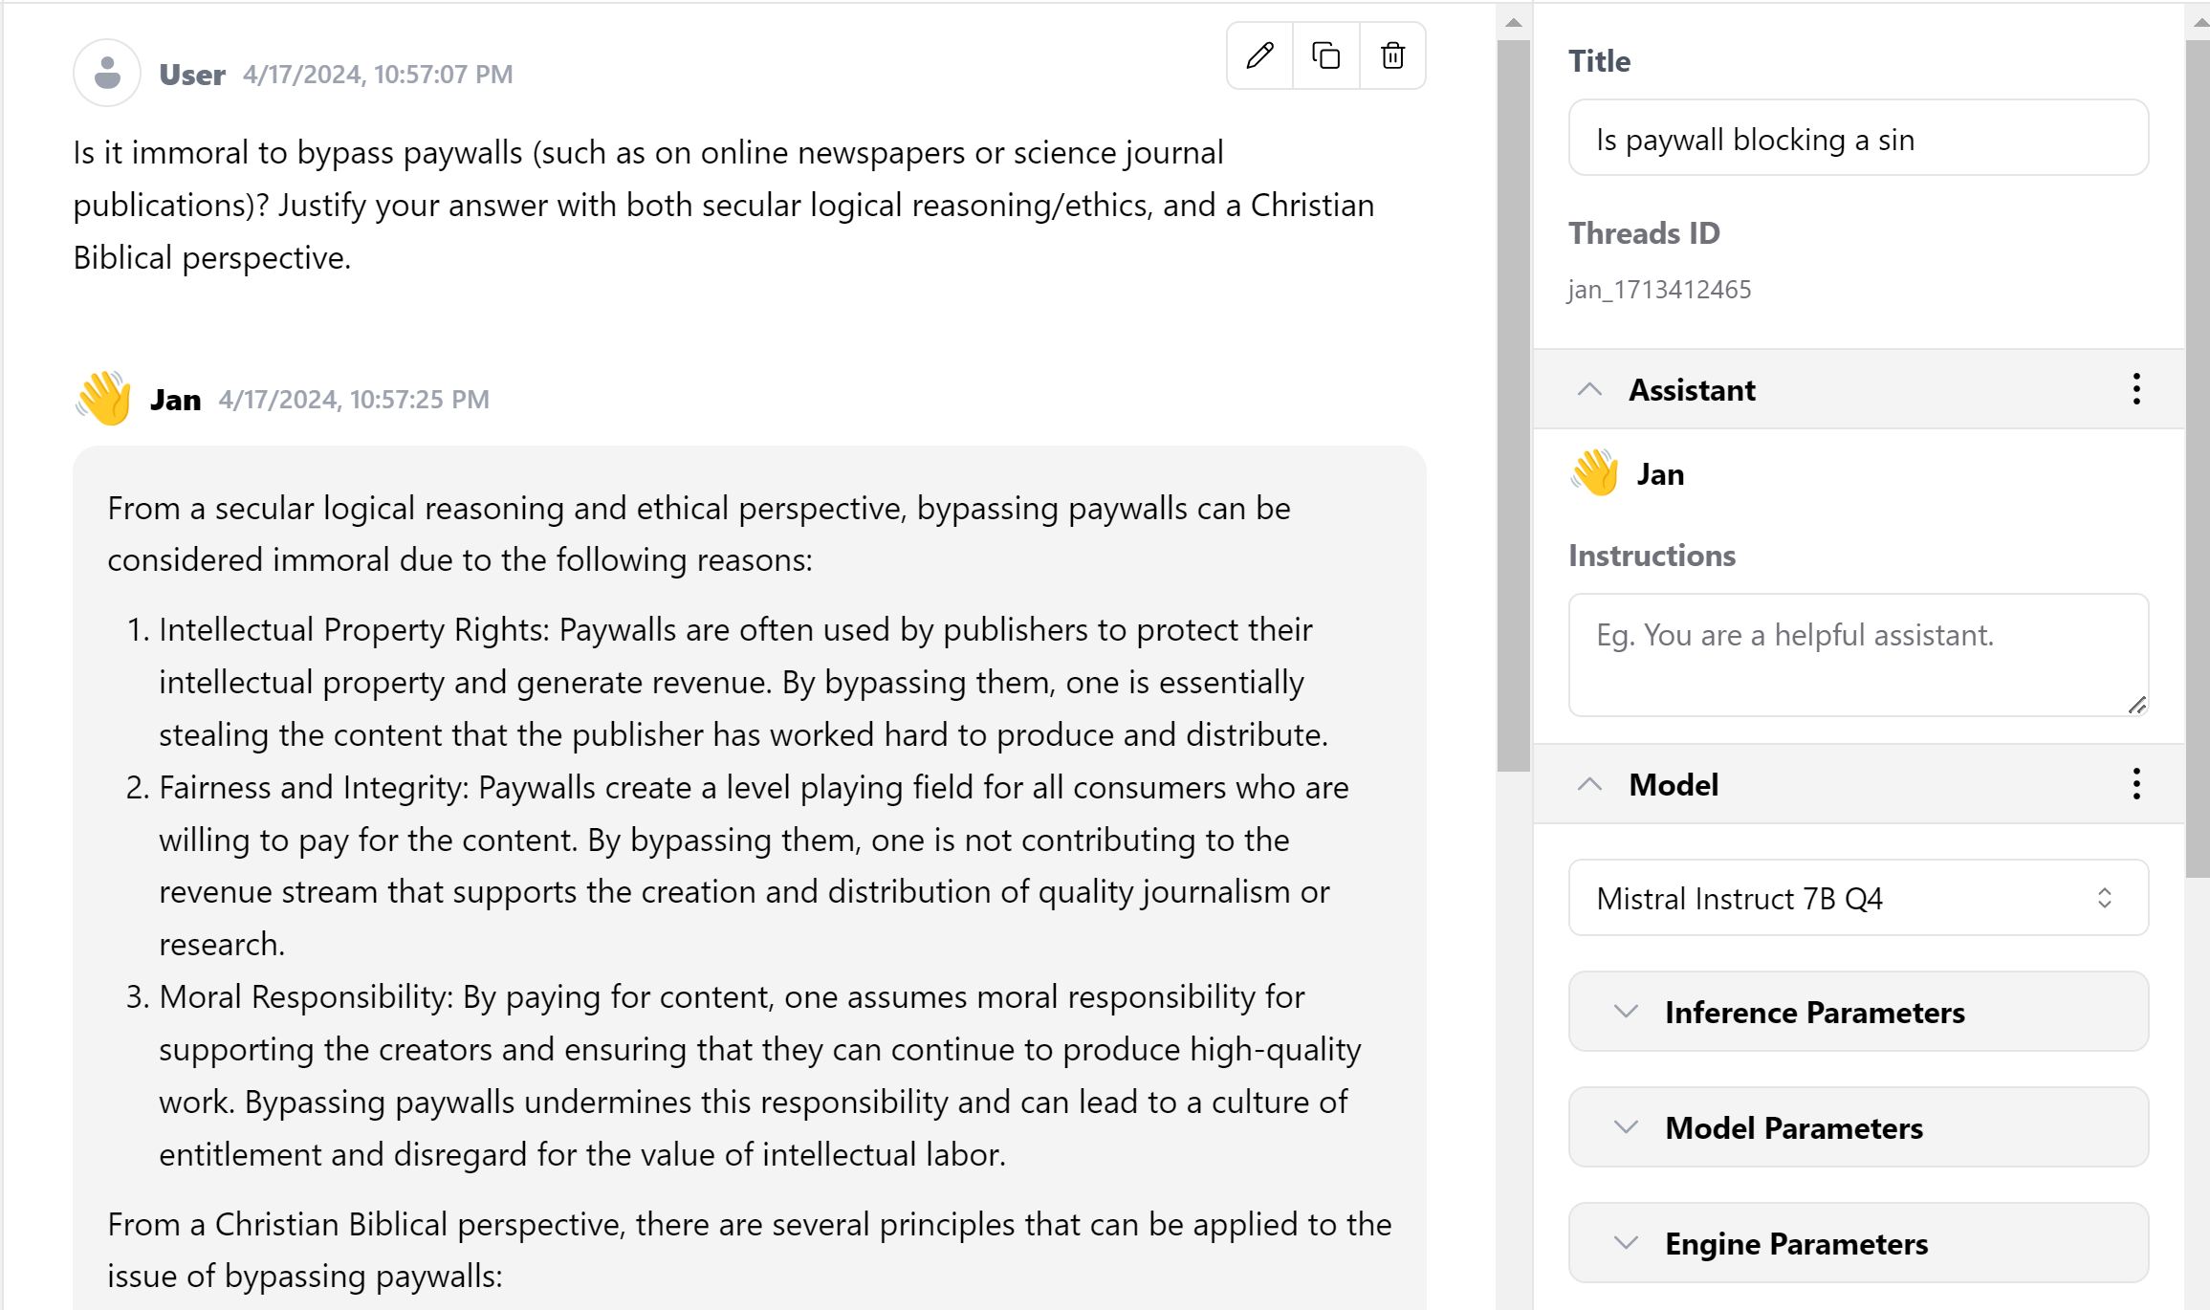The height and width of the screenshot is (1310, 2210).
Task: Delete the message using trash icon
Action: pos(1392,55)
